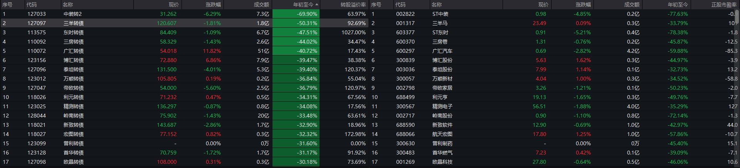The image size is (740, 168).
Task: Open the 欧晶转债 entry
Action: click(x=74, y=162)
